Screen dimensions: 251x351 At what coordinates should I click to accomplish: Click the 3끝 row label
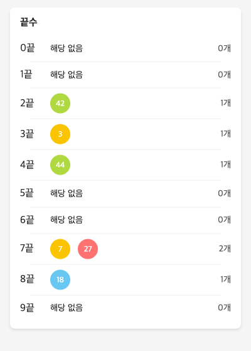(27, 134)
